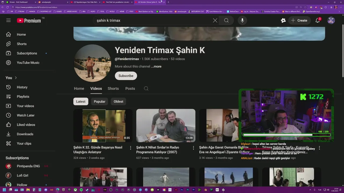Expand channel description with ...more
The image size is (344, 193).
click(x=156, y=66)
